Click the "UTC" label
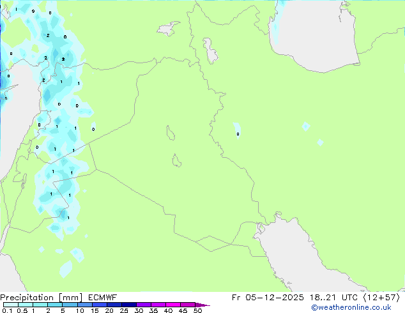The width and height of the screenshot is (405, 313). point(349,298)
